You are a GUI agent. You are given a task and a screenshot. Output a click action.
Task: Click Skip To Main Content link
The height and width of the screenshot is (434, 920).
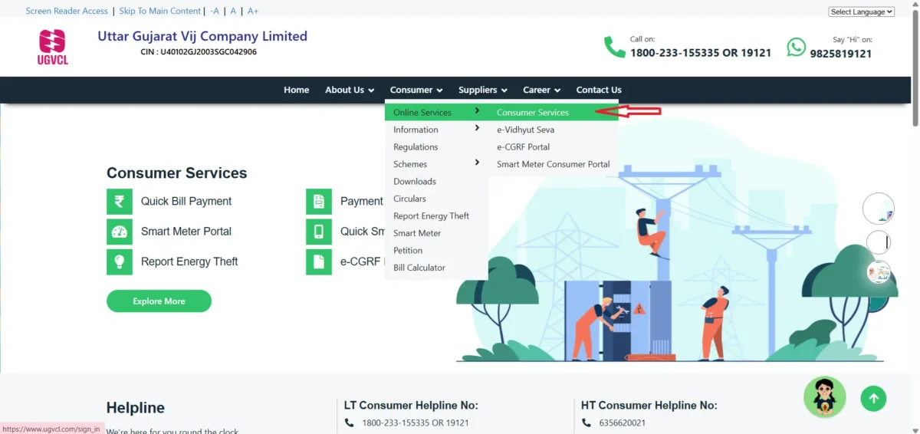click(x=160, y=11)
